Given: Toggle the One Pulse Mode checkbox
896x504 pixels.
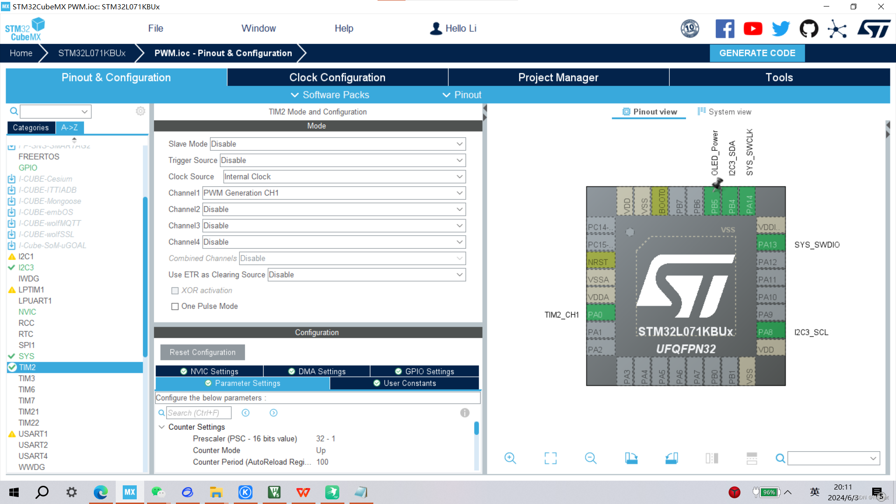Looking at the screenshot, I should click(174, 306).
